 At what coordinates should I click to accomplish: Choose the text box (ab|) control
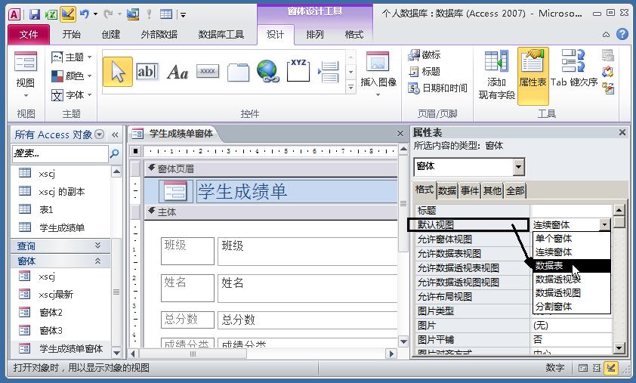(x=147, y=72)
